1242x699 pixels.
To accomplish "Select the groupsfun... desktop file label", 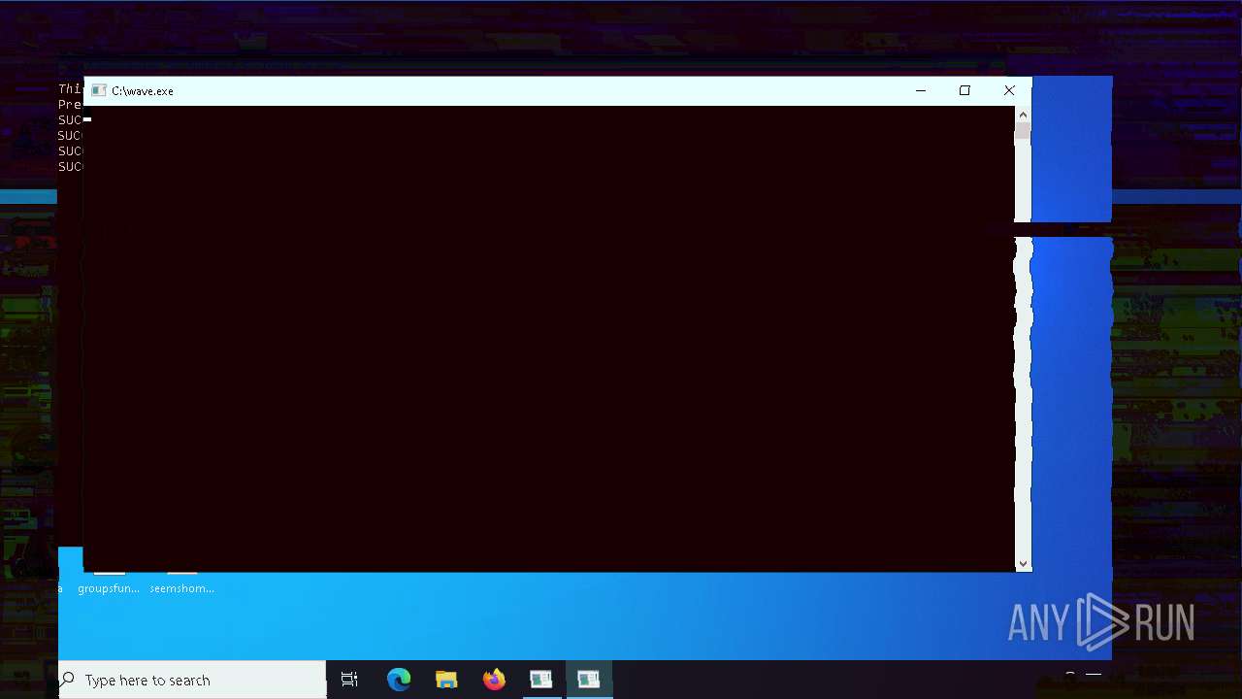I will pyautogui.click(x=109, y=588).
